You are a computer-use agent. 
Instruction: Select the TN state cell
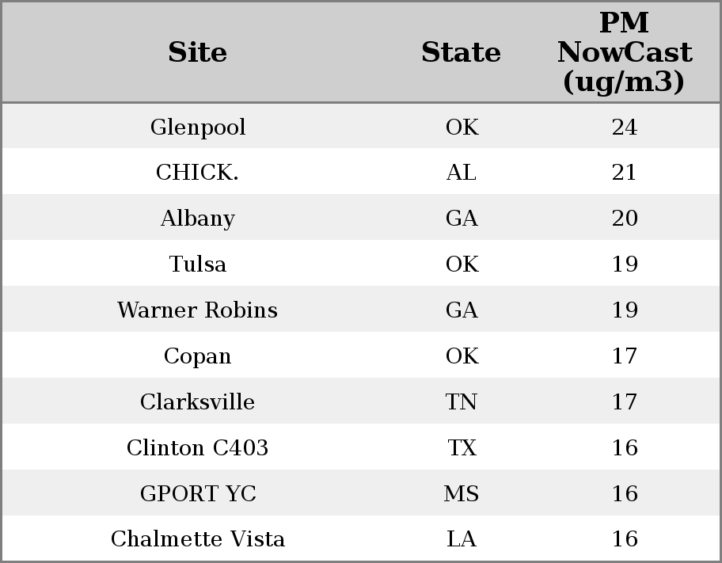461,402
